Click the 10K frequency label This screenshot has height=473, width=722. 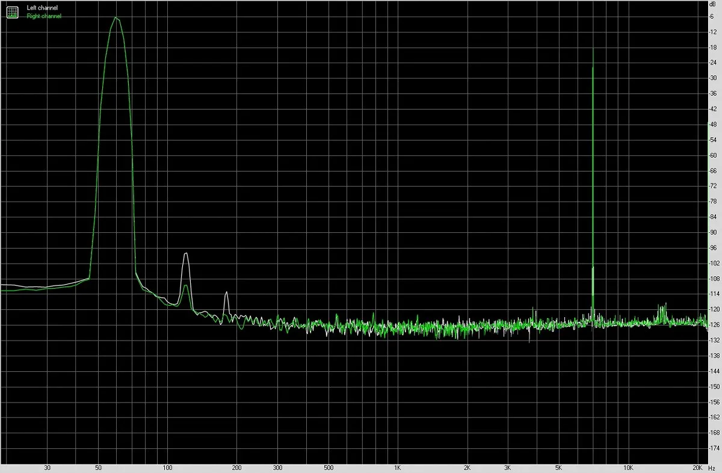628,468
